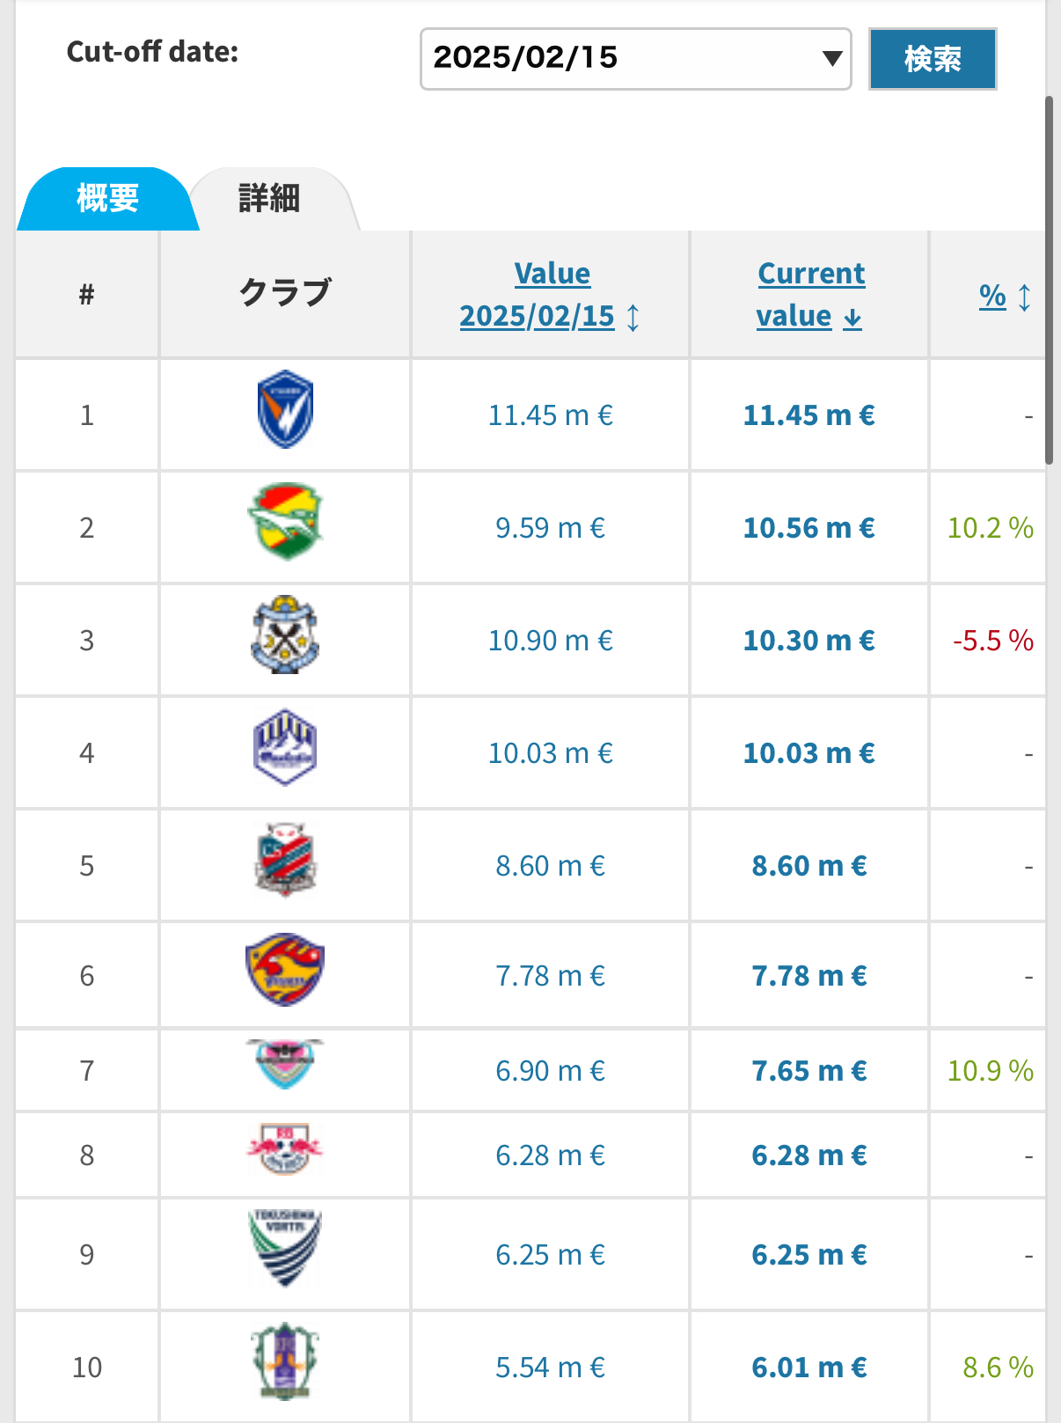Open the JEF United crest in row 2

(x=285, y=521)
